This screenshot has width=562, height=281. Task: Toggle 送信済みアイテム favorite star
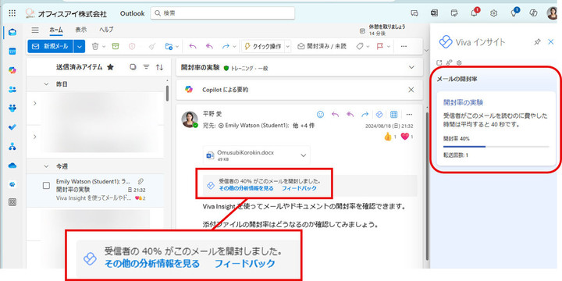110,67
